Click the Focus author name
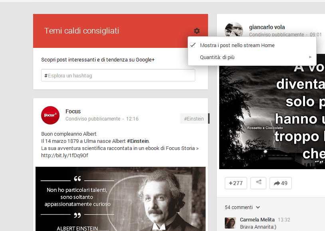This screenshot has width=325, height=231. (x=73, y=111)
